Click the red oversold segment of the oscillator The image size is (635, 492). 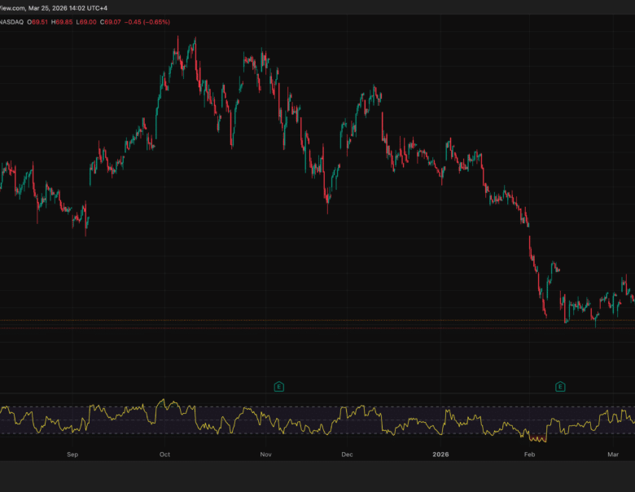pyautogui.click(x=537, y=440)
